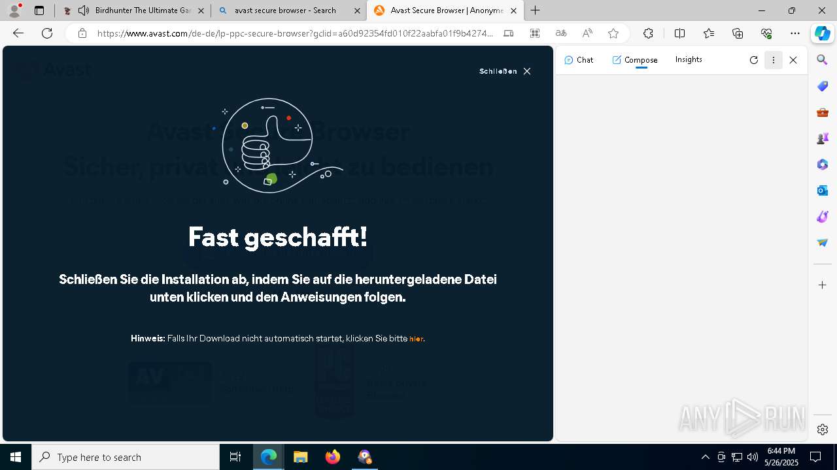Viewport: 837px width, 470px height.
Task: Open the tab actions menu icon
Action: point(39,10)
